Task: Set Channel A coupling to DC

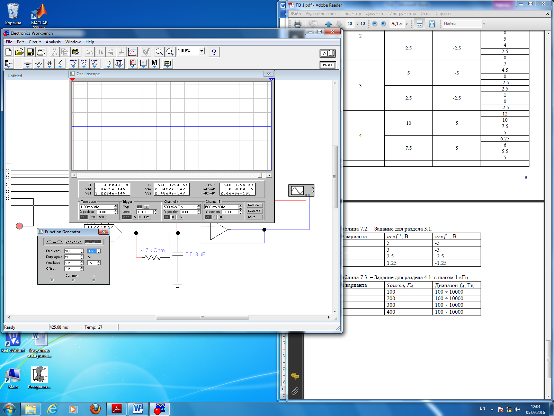Action: [179, 217]
